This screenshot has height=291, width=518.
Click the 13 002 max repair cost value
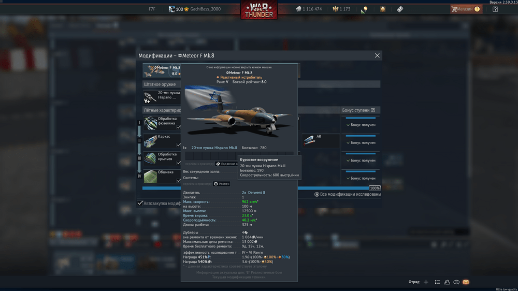(250, 241)
